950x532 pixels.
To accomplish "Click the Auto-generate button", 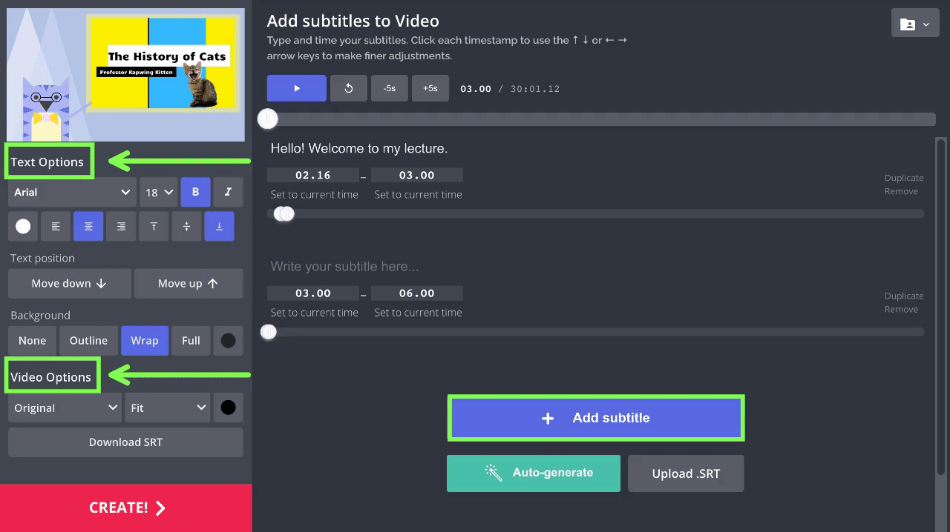I will pos(533,473).
